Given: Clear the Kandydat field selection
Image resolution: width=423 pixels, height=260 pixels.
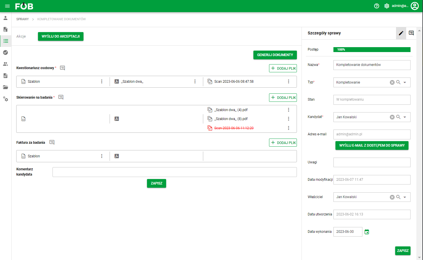Looking at the screenshot, I should pos(392,117).
